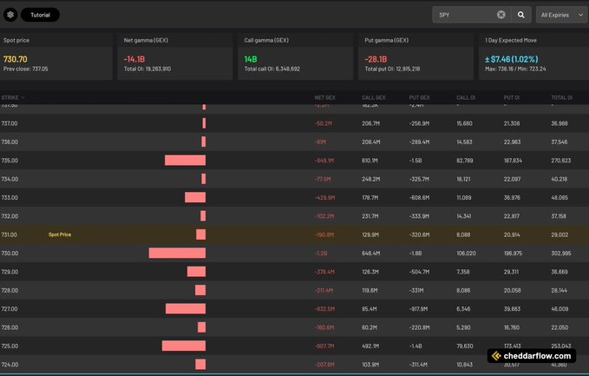Select the 729.00 strike row

click(x=295, y=272)
